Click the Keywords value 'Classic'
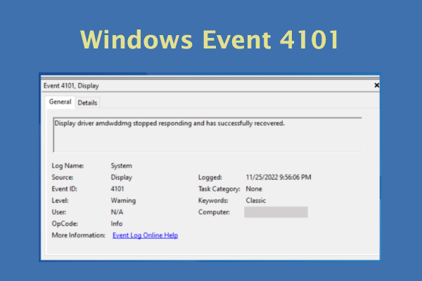 tap(255, 200)
